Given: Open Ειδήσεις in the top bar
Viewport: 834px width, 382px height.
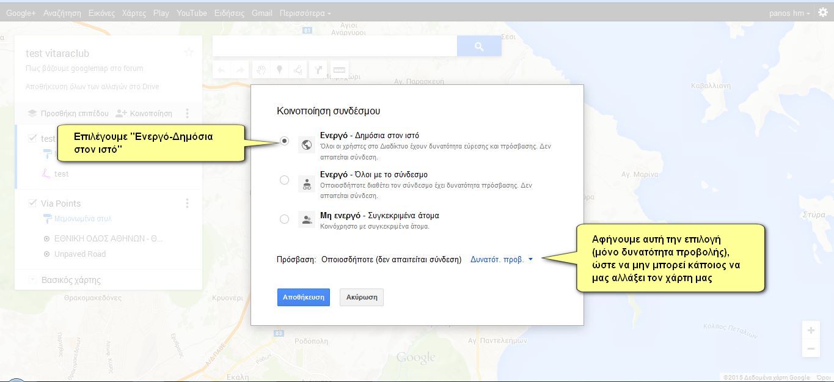Looking at the screenshot, I should pyautogui.click(x=230, y=13).
